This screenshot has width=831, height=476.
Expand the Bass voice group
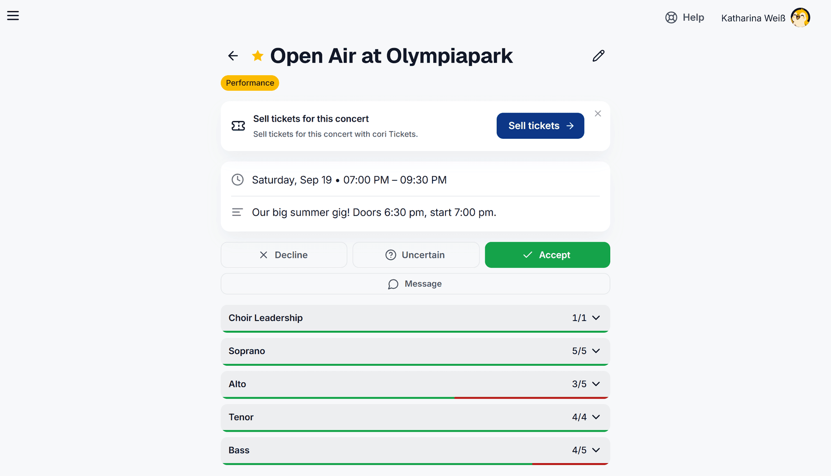click(x=415, y=451)
